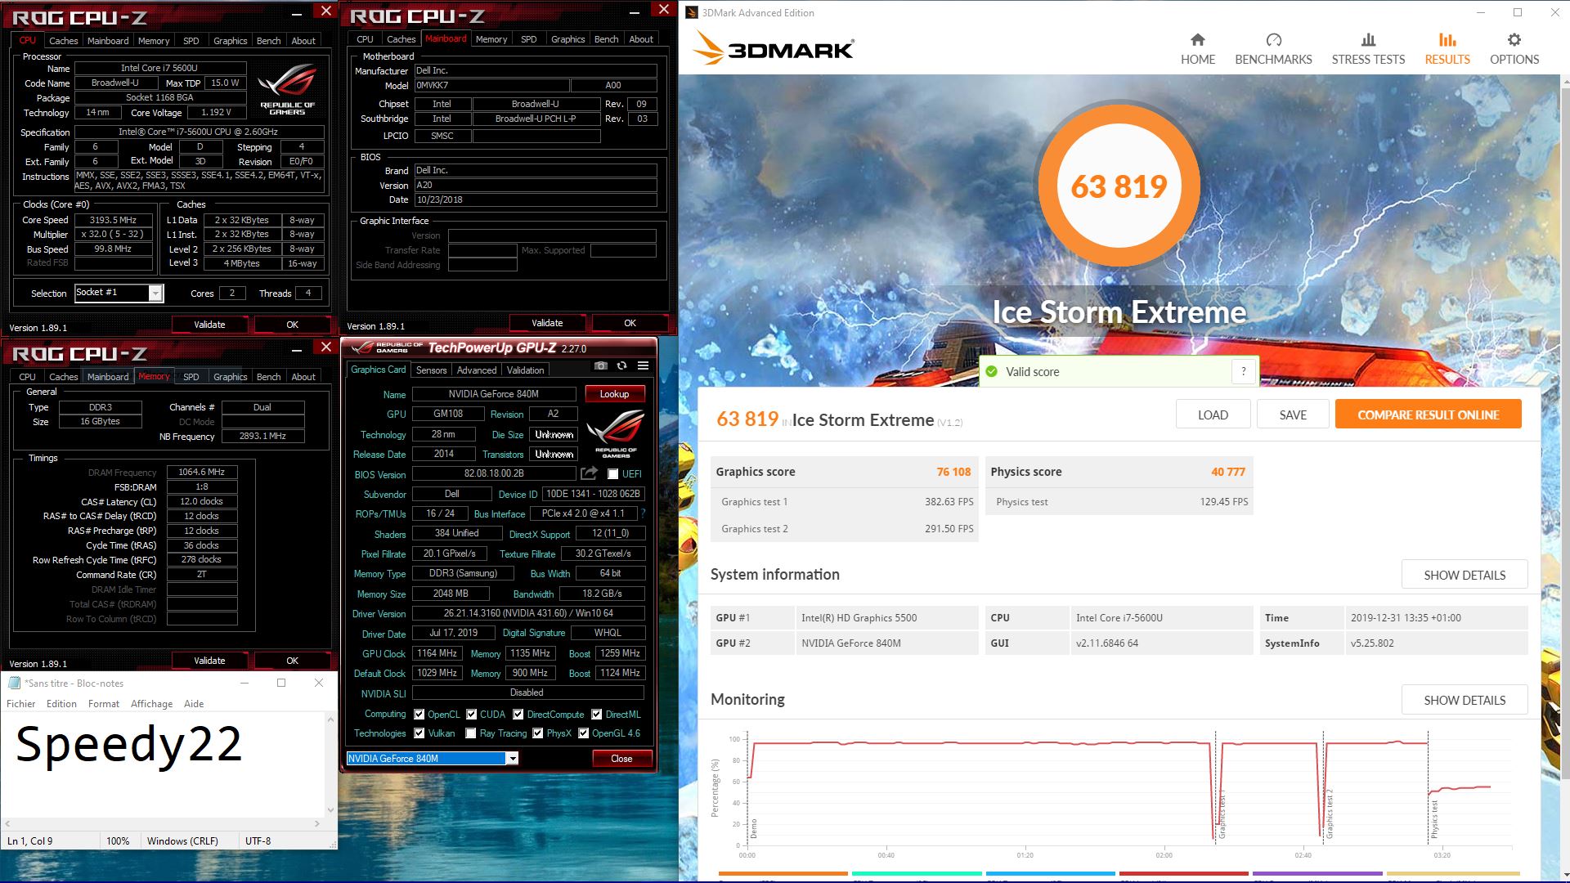The image size is (1570, 883).
Task: Click OK in CPU-Z Memory window
Action: [x=292, y=661]
